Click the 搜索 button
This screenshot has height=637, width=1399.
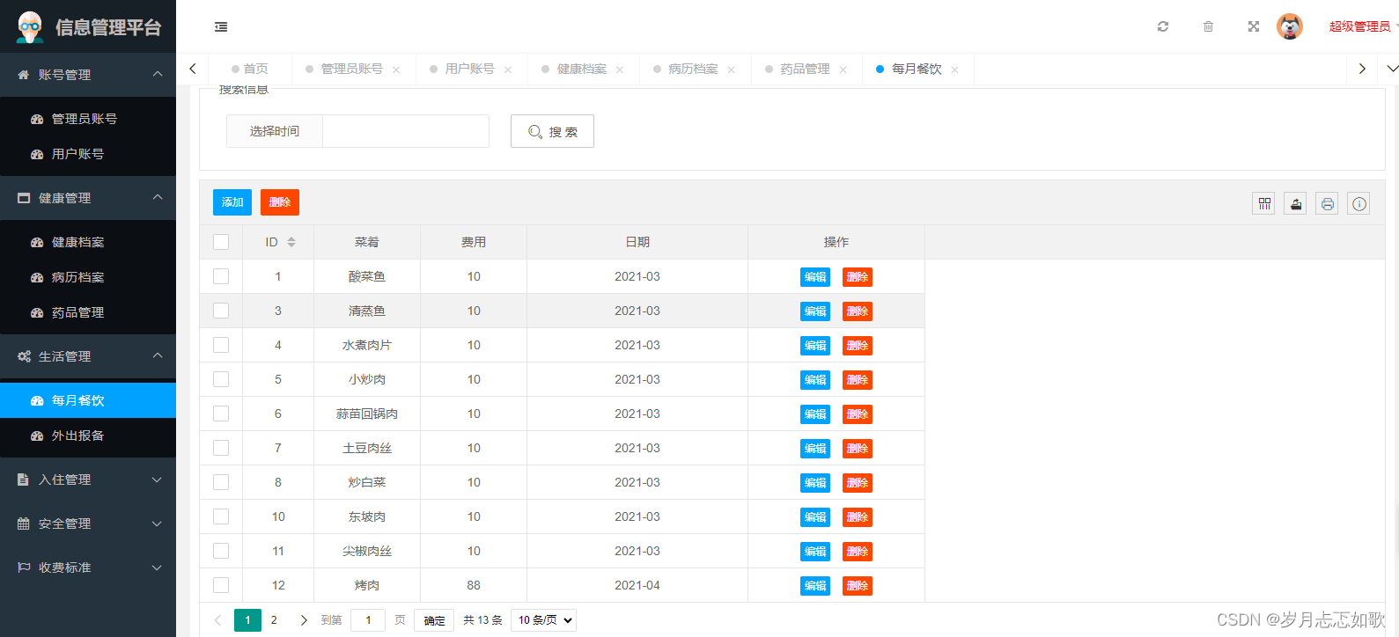pyautogui.click(x=552, y=131)
